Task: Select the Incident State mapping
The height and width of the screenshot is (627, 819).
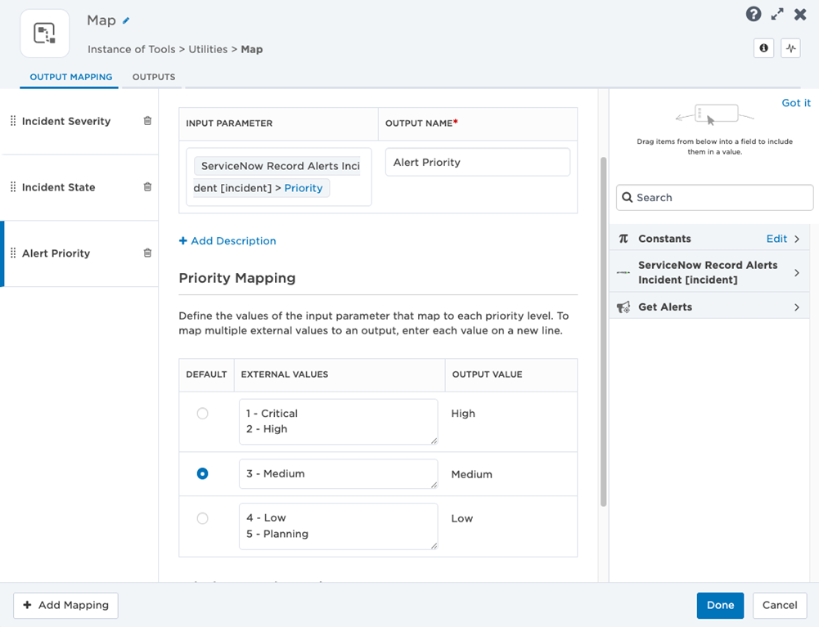Action: coord(79,187)
